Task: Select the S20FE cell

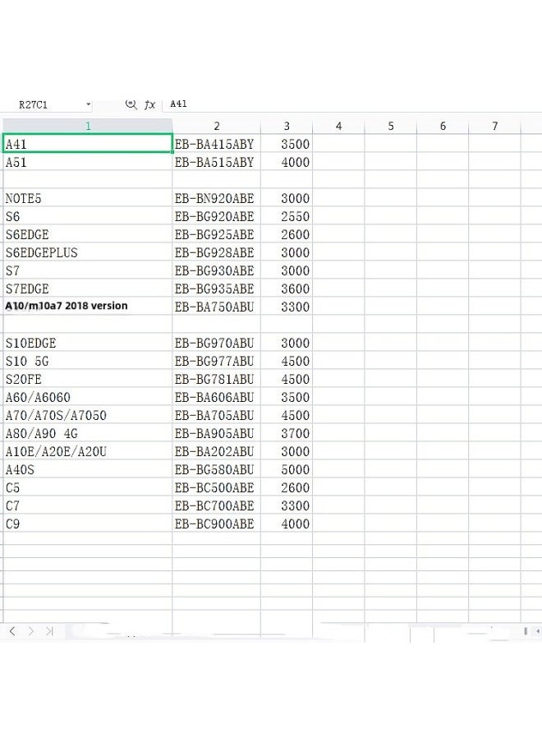Action: click(x=88, y=379)
